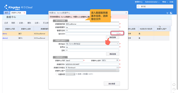
Task: Tick the 批量恢复 checkbox
Action: [57, 74]
